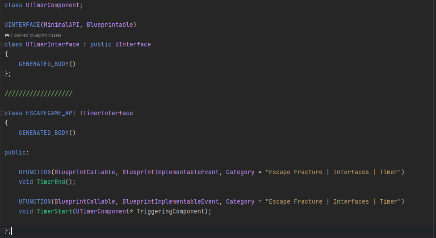Image resolution: width=436 pixels, height=238 pixels.
Task: Select the MinimalAPI specifier
Action: click(62, 25)
